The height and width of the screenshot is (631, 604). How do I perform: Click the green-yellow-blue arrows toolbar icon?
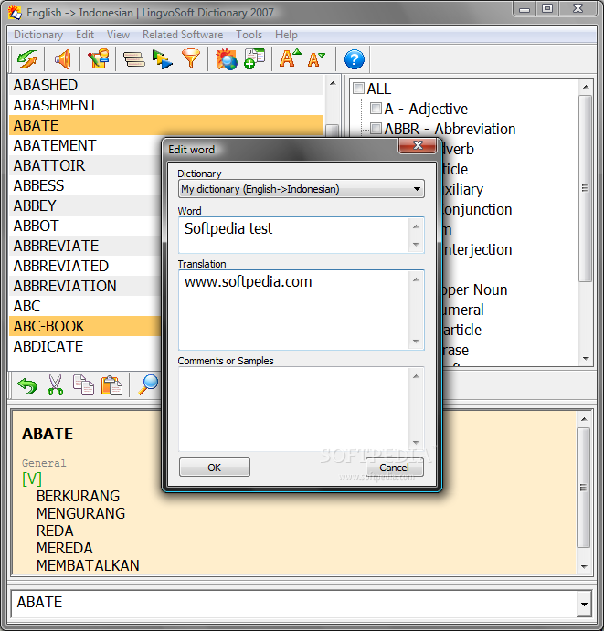click(163, 59)
